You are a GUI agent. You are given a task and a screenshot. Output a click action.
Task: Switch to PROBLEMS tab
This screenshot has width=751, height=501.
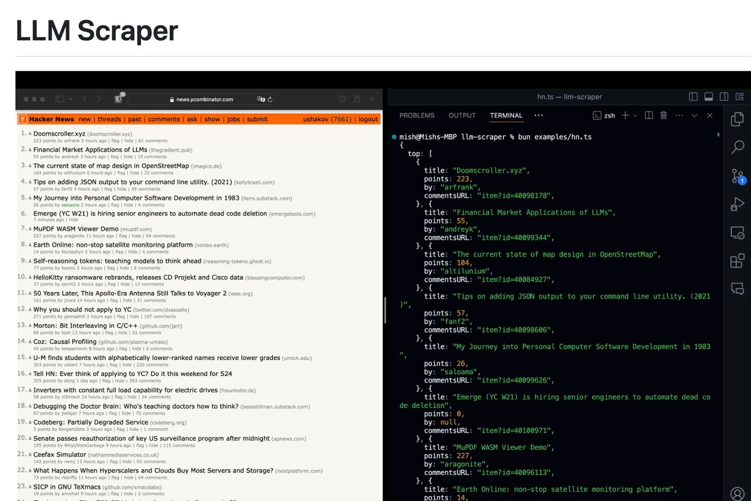417,115
